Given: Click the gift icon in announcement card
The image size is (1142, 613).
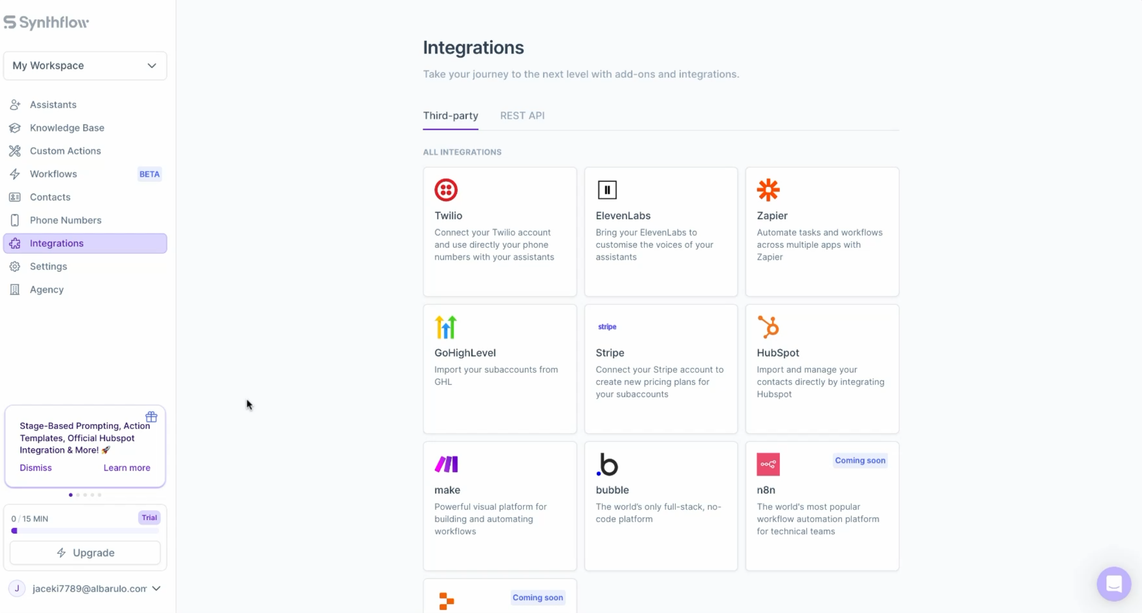Looking at the screenshot, I should [x=151, y=417].
